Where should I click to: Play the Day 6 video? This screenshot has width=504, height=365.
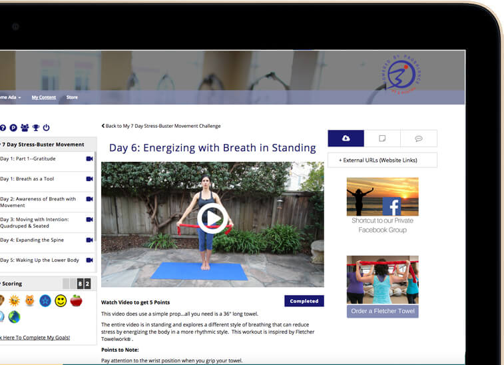click(212, 218)
